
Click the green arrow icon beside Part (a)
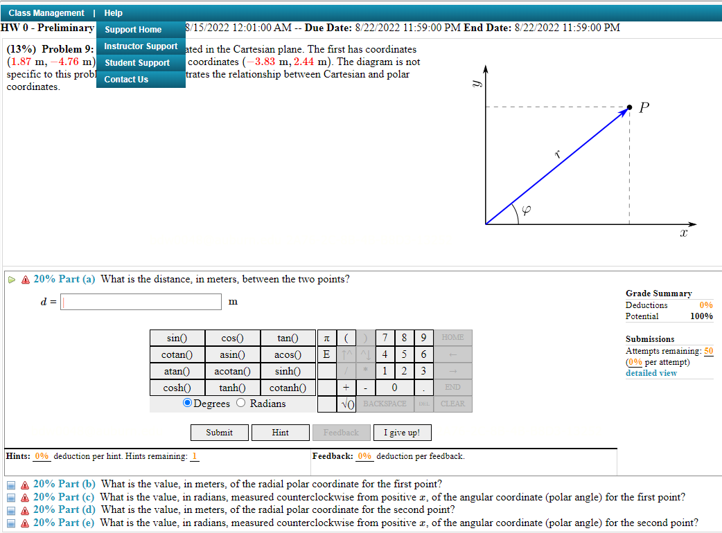click(12, 279)
